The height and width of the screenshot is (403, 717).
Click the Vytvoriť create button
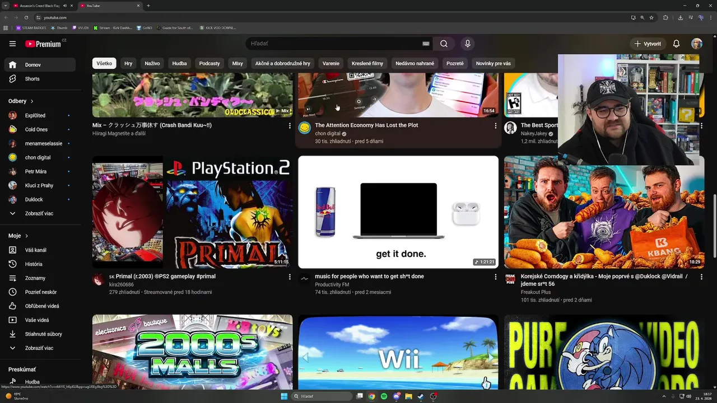click(x=648, y=44)
